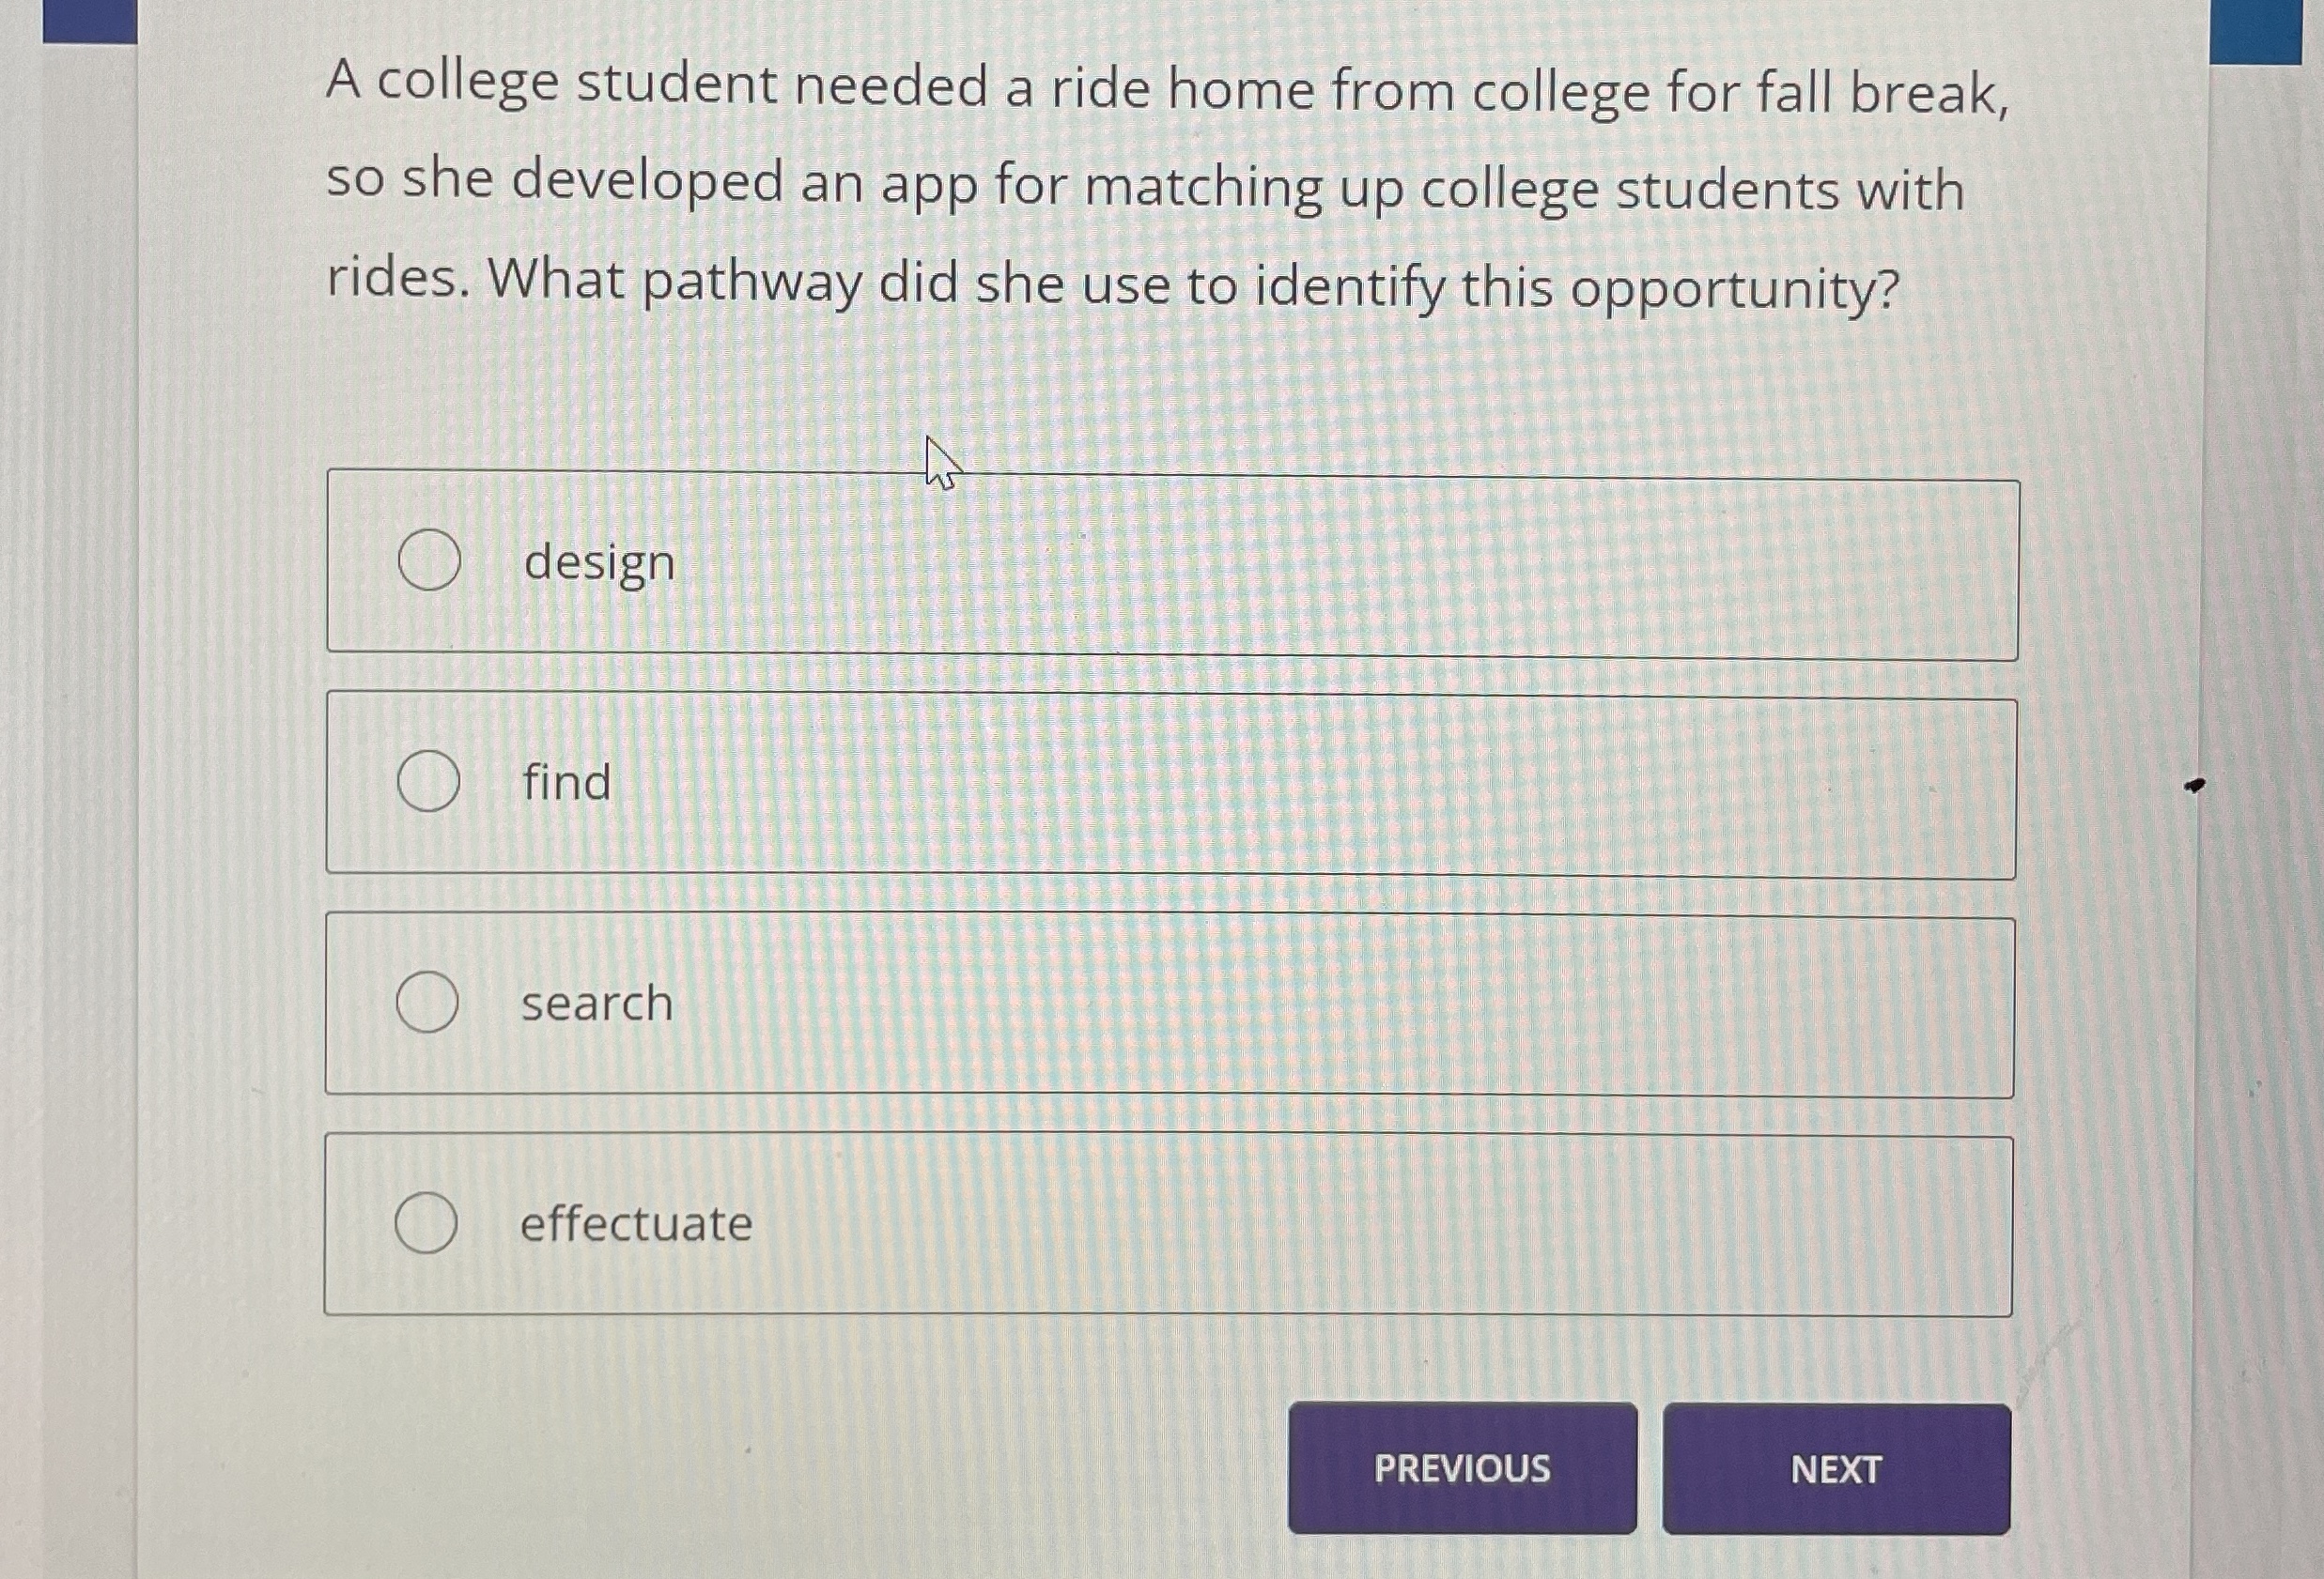
Task: Select the "search" radio button
Action: (x=428, y=1004)
